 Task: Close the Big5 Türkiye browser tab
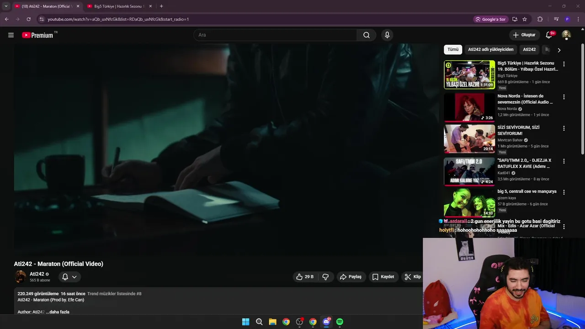[x=150, y=6]
